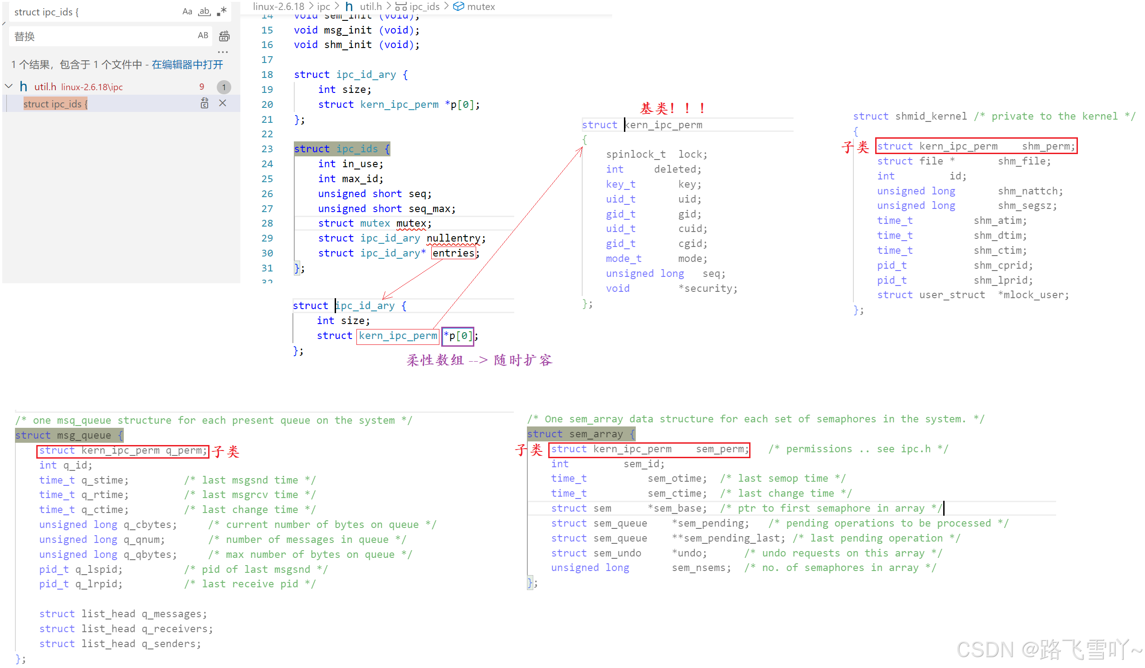Click the replace text input field
1145x668 pixels.
[x=100, y=36]
